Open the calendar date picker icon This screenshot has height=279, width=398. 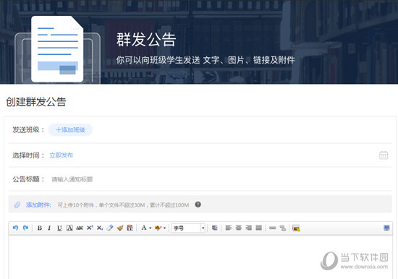pyautogui.click(x=384, y=155)
